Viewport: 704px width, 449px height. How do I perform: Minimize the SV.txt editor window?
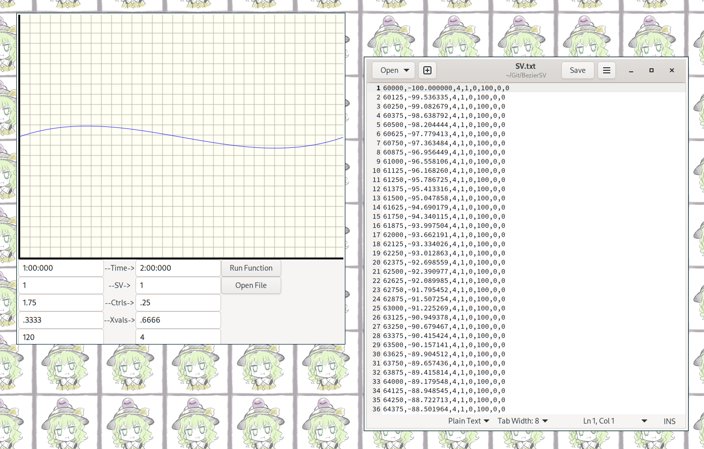pyautogui.click(x=631, y=70)
